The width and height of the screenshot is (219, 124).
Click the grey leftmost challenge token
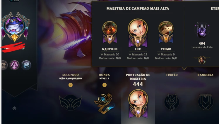(4, 65)
